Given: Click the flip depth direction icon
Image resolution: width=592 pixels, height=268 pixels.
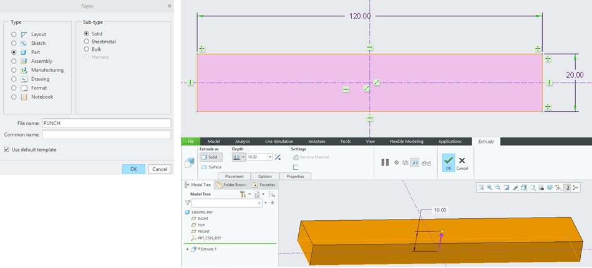Looking at the screenshot, I should pos(278,157).
